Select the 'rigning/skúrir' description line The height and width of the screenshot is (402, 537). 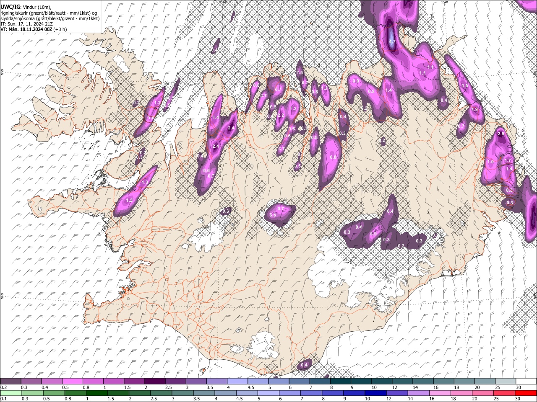click(x=49, y=13)
